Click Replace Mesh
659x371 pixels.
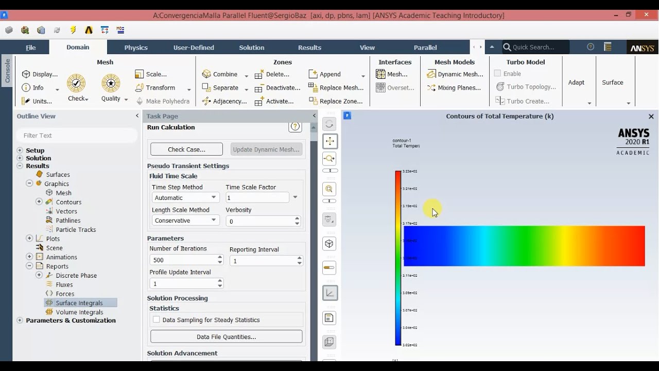click(x=336, y=88)
